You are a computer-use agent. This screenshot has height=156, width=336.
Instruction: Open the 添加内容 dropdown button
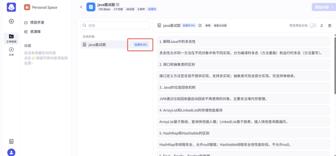pyautogui.click(x=323, y=7)
